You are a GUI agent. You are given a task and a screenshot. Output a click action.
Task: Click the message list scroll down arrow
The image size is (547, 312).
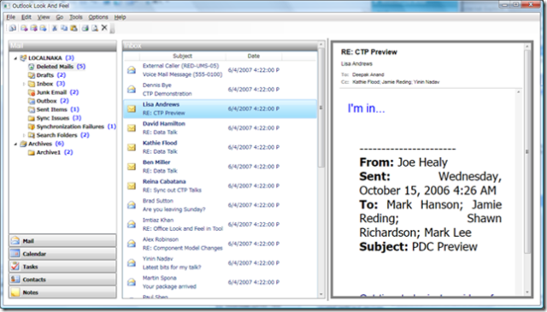pos(321,295)
